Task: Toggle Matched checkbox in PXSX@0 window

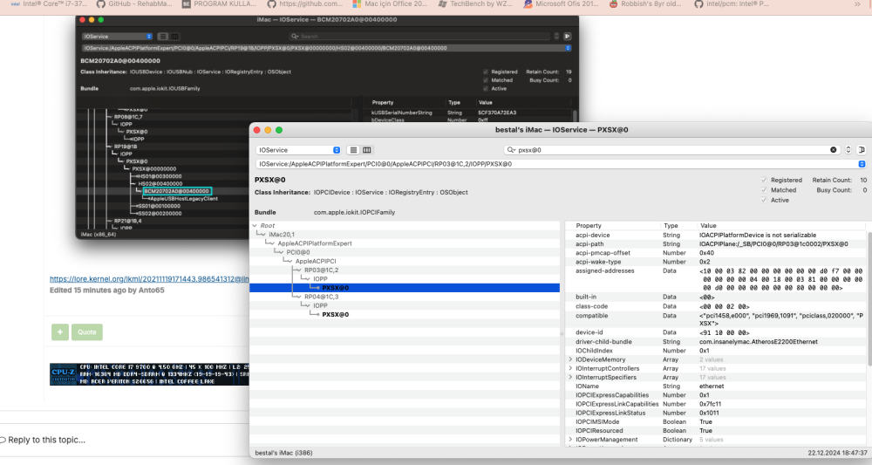Action: pos(764,190)
